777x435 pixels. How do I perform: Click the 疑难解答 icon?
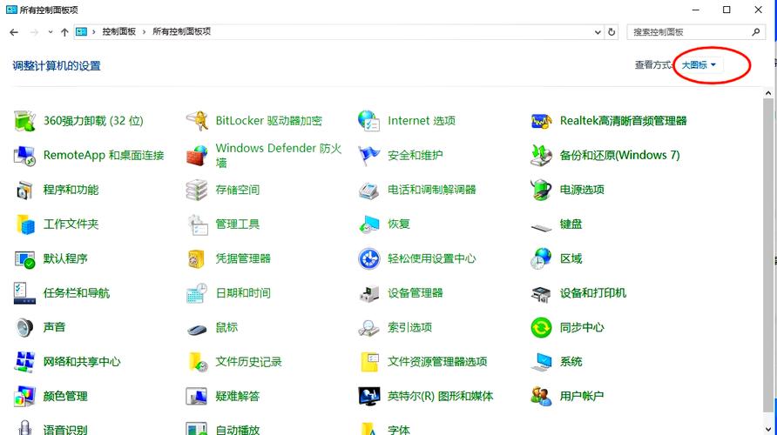pos(197,397)
